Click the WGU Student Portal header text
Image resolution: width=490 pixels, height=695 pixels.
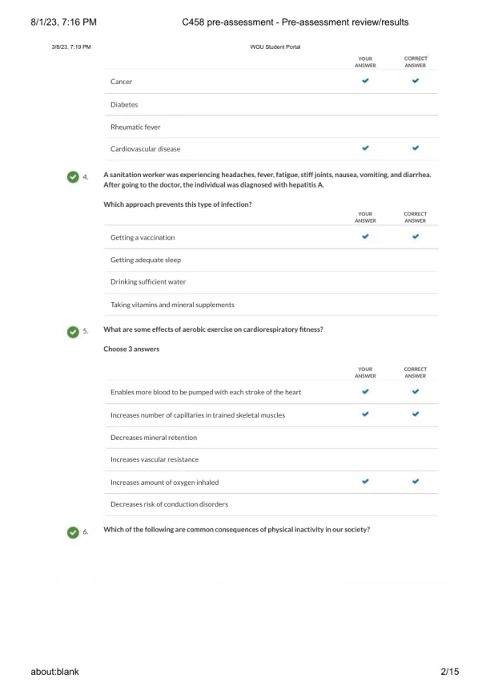pos(275,47)
